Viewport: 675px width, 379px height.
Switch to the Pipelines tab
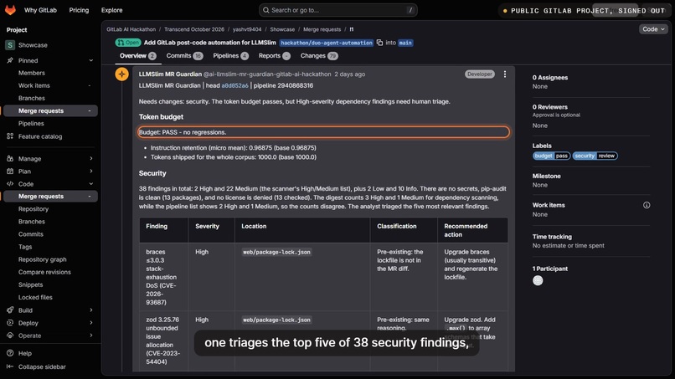231,56
